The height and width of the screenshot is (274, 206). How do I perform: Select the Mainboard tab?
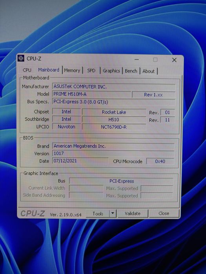pyautogui.click(x=49, y=70)
